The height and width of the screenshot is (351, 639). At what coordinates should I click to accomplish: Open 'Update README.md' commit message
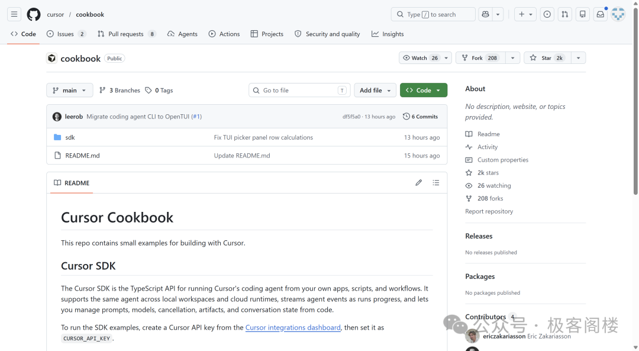click(242, 155)
